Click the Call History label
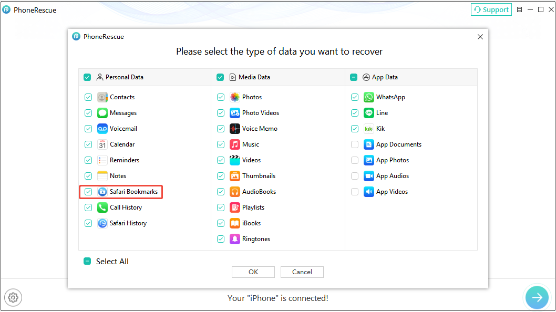Screen dimensions: 556x312 click(x=126, y=207)
